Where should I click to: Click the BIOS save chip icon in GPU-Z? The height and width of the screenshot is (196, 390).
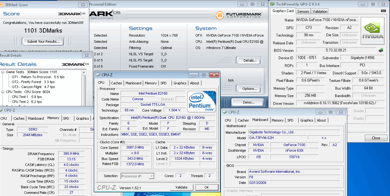pyautogui.click(x=381, y=50)
